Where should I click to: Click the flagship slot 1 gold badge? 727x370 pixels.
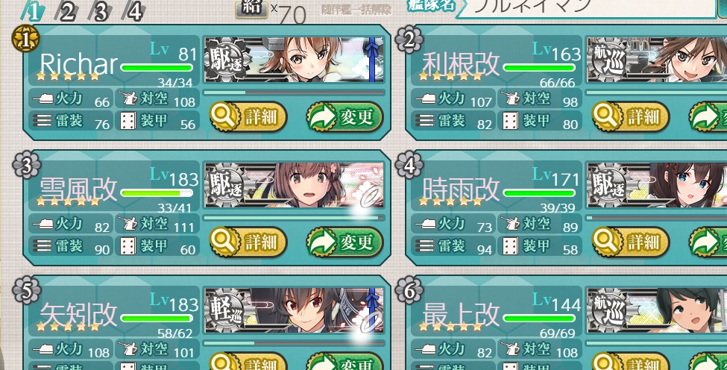point(25,39)
